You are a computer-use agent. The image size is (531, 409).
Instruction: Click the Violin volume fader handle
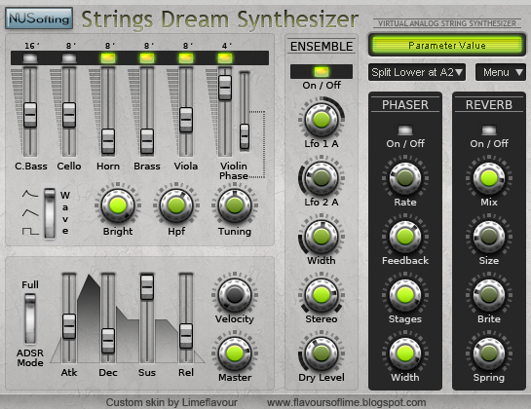(x=225, y=88)
